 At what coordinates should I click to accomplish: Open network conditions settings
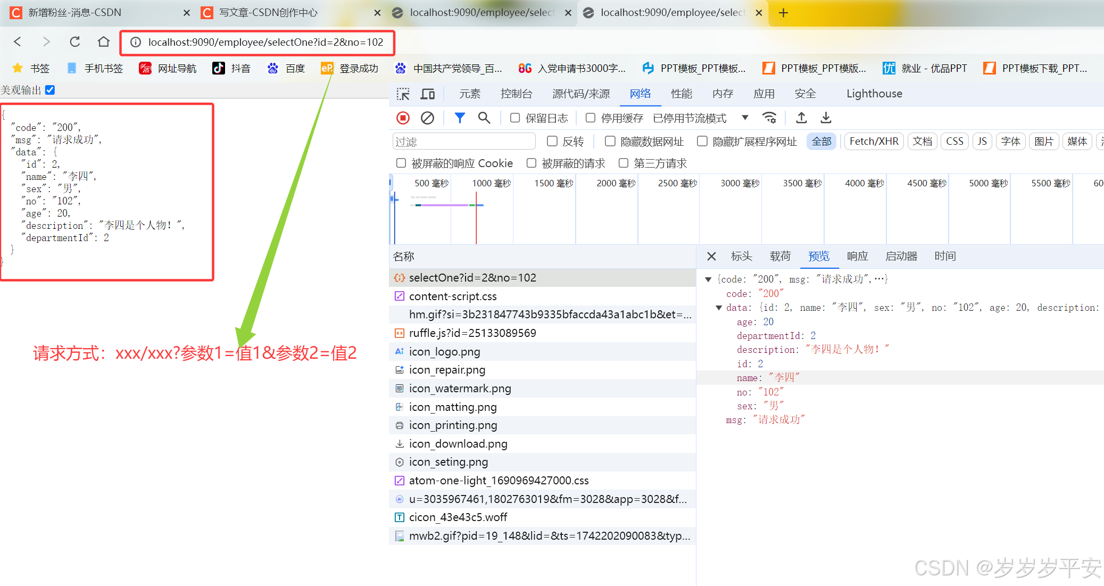pos(770,118)
